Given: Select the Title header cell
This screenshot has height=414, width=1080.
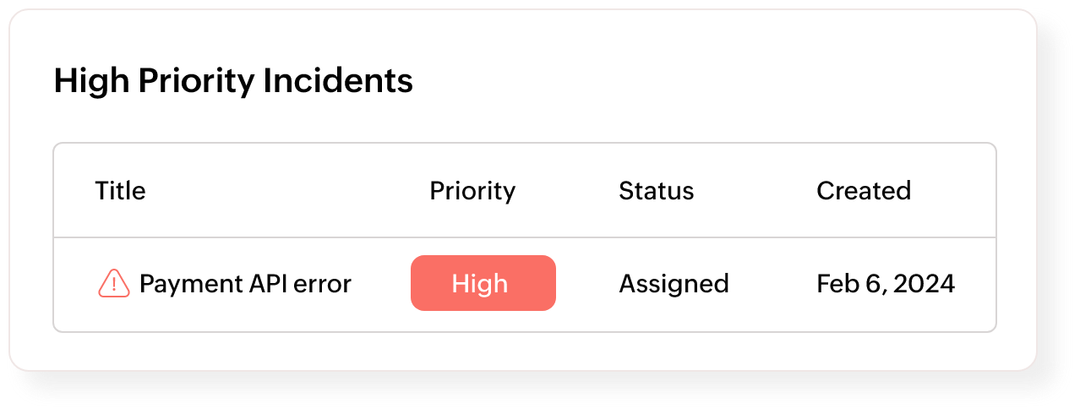Looking at the screenshot, I should tap(120, 191).
